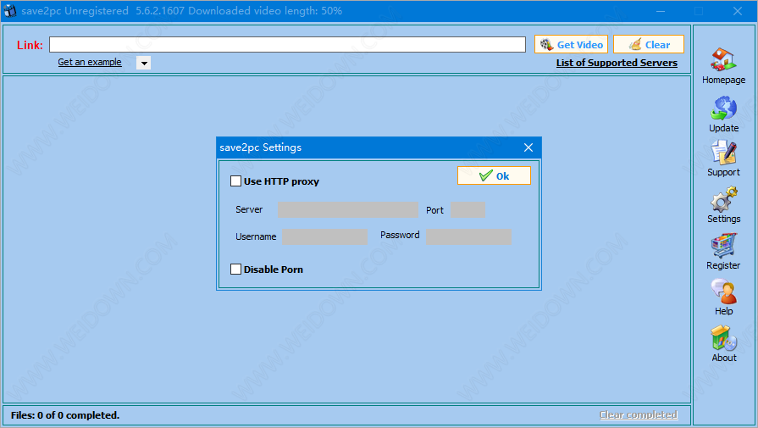Click the Update globe icon

pyautogui.click(x=723, y=108)
